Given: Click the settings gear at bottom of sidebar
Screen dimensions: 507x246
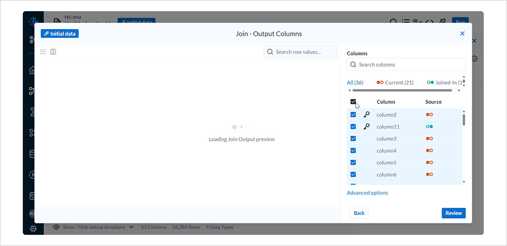Looking at the screenshot, I should coord(33,229).
